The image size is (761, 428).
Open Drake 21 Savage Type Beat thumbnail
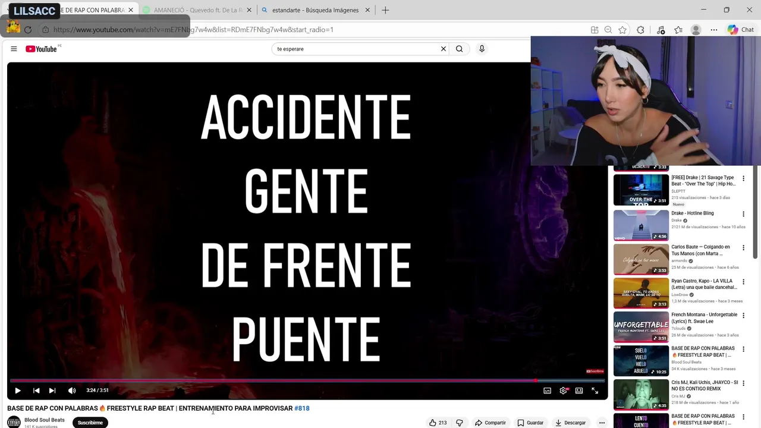click(x=641, y=190)
